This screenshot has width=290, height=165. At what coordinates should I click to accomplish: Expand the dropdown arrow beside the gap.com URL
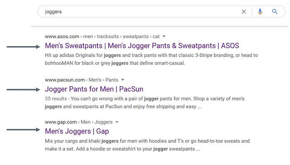pos(117,122)
